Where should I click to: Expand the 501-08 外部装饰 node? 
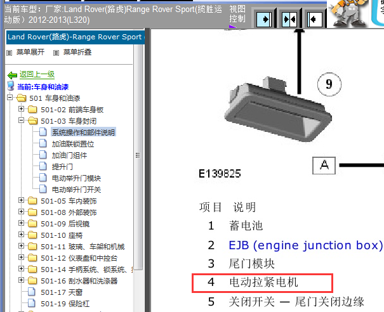[x=22, y=212]
